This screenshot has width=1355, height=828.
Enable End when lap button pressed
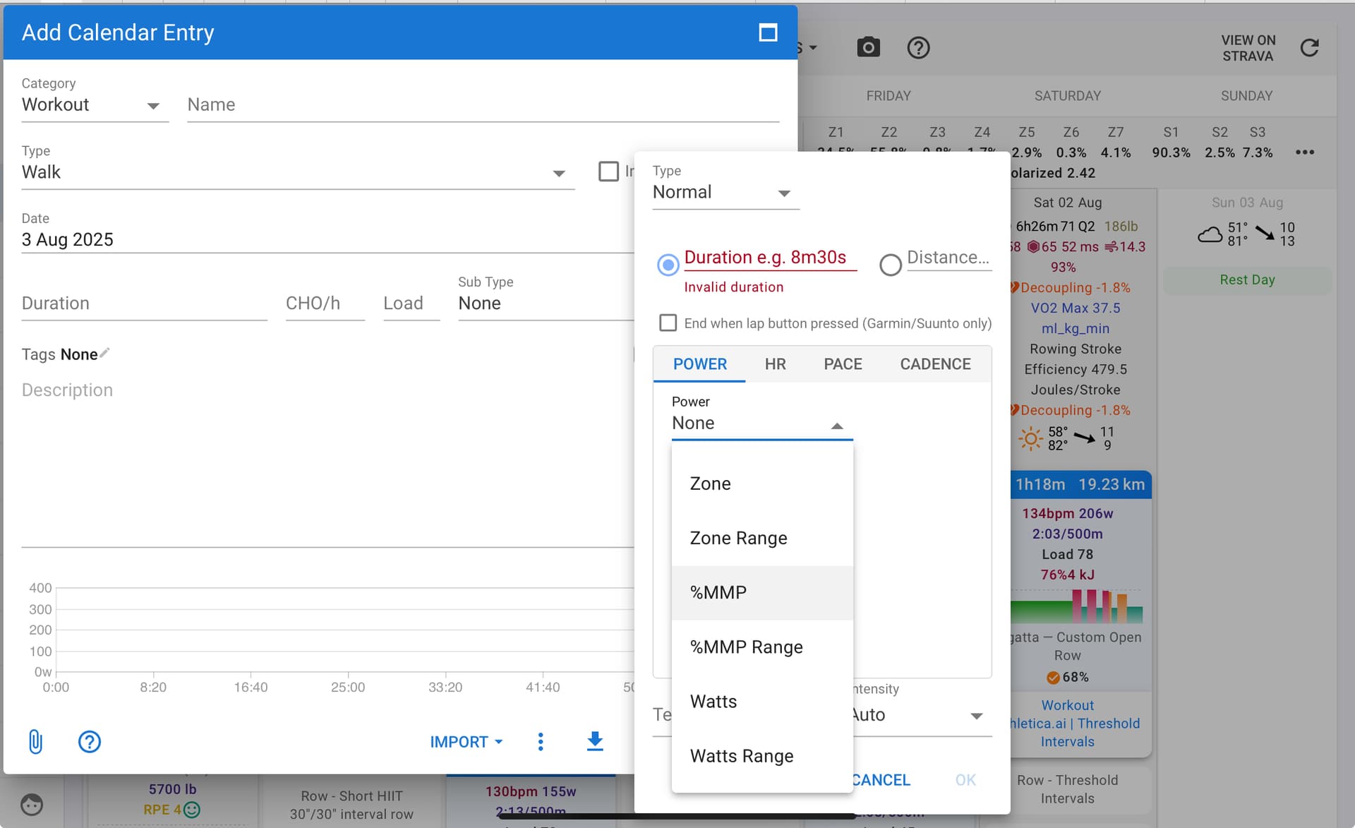[668, 323]
